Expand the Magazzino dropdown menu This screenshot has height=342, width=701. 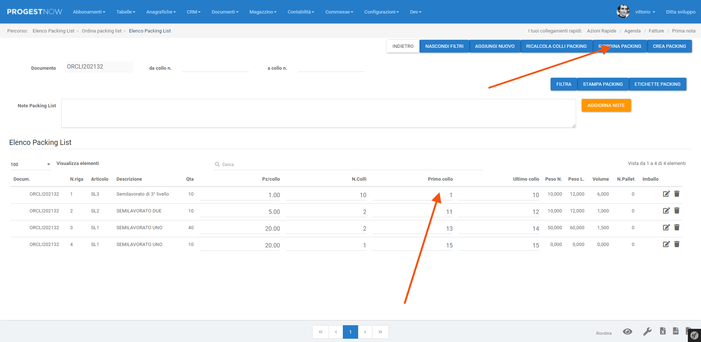263,12
